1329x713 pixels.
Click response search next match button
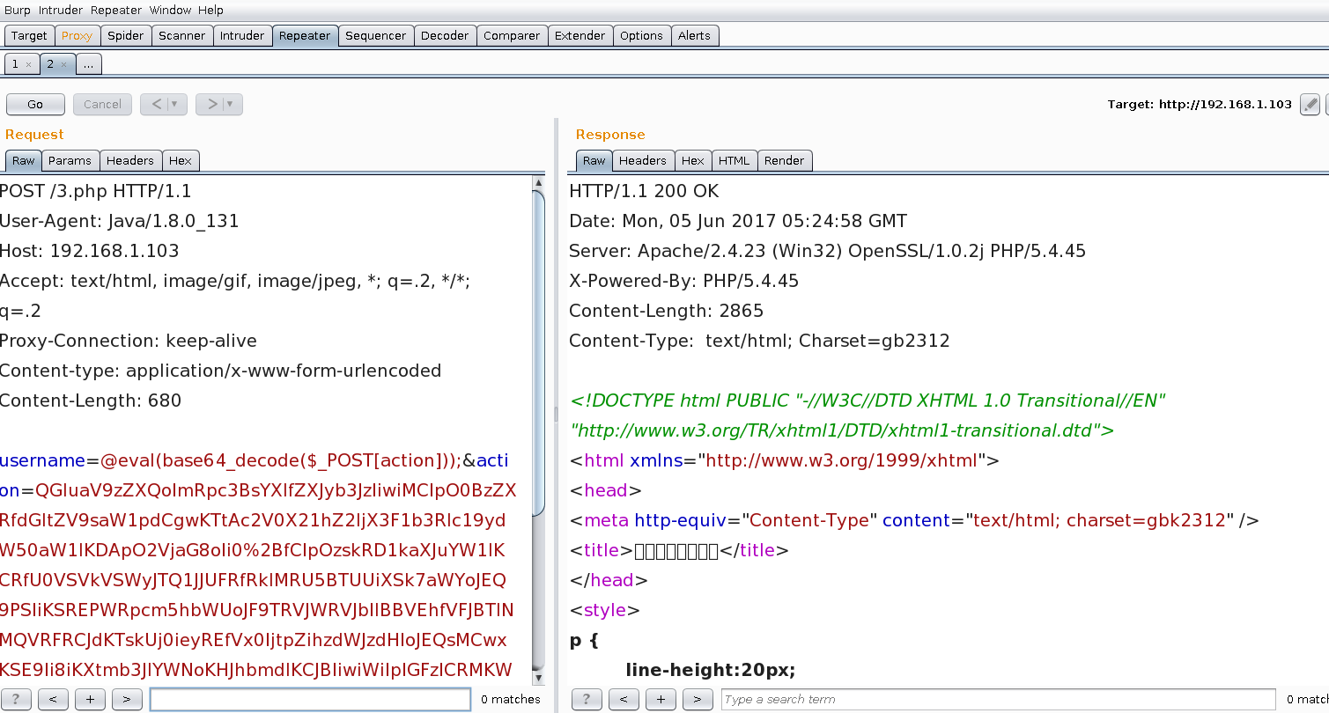coord(698,699)
